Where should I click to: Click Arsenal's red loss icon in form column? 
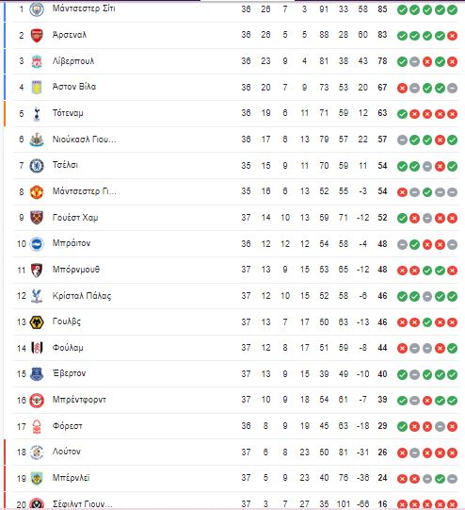pos(452,36)
